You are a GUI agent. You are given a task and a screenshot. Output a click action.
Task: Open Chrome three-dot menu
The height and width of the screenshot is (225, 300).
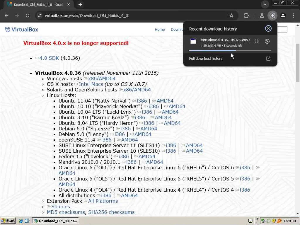(294, 16)
